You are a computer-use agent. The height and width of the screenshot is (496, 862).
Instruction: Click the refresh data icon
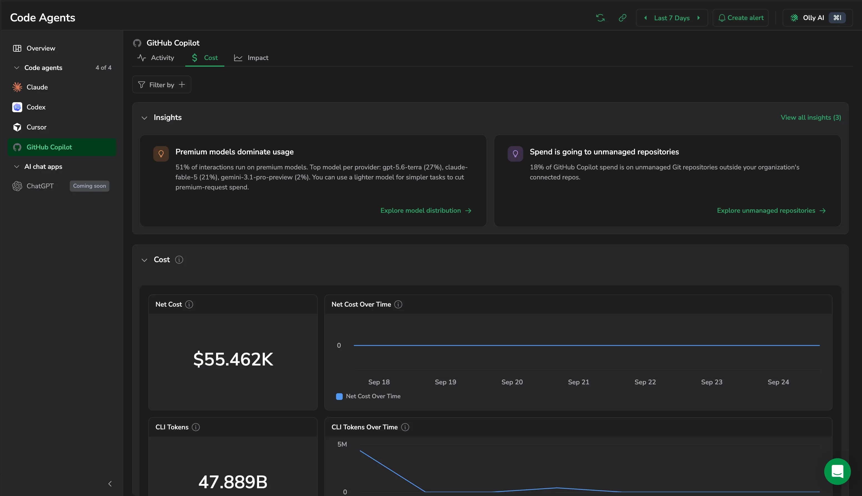point(600,18)
